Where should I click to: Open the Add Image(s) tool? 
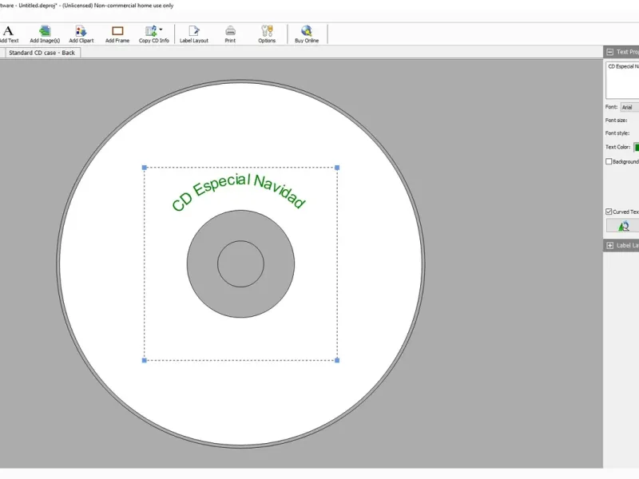pos(45,34)
